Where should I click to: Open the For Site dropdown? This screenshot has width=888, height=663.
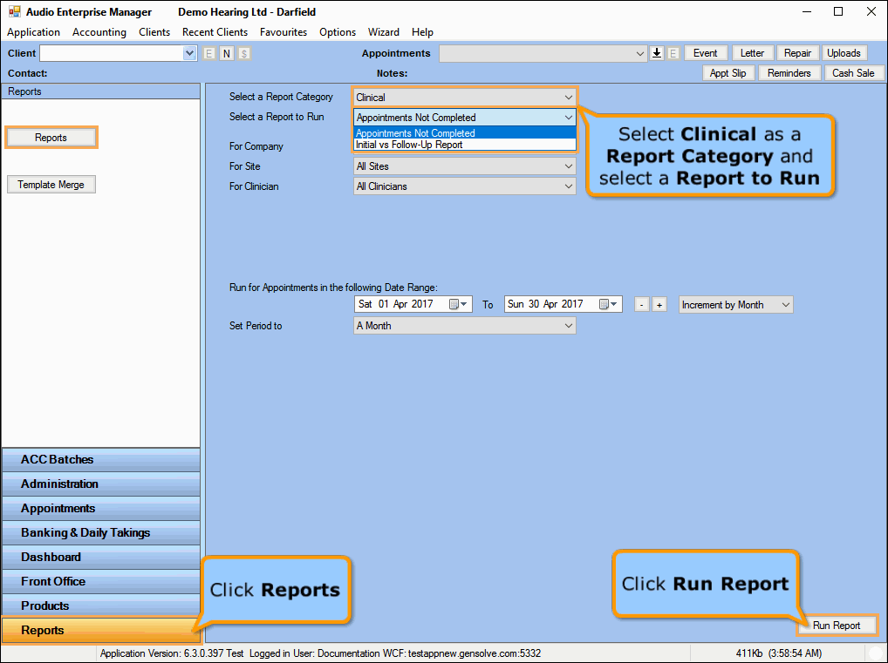click(x=568, y=166)
